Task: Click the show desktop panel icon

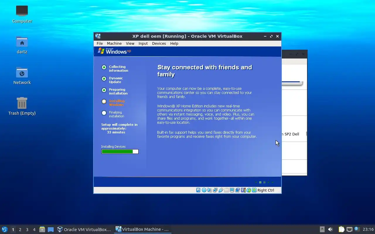Action: 51,230
